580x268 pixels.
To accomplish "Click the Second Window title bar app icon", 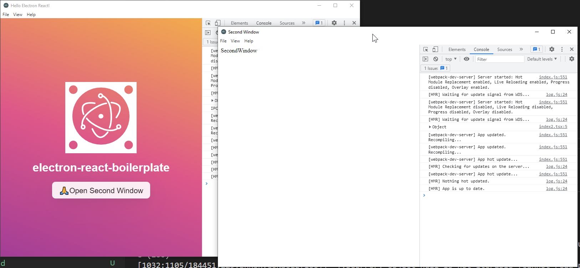I will tap(224, 32).
